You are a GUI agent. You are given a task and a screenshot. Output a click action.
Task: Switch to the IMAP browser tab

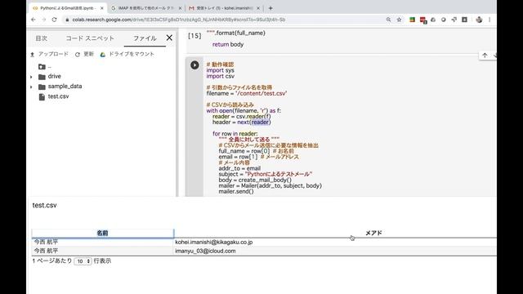146,8
